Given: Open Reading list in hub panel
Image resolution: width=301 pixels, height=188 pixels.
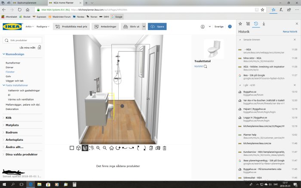Looking at the screenshot, I should (x=248, y=24).
